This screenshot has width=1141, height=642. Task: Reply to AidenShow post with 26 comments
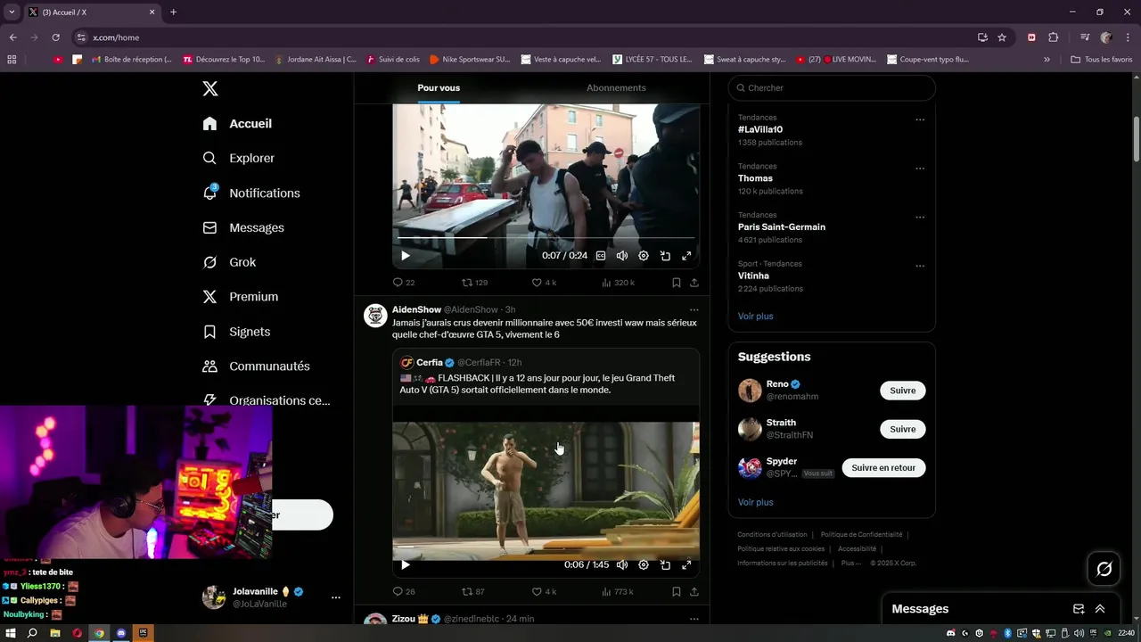click(404, 591)
